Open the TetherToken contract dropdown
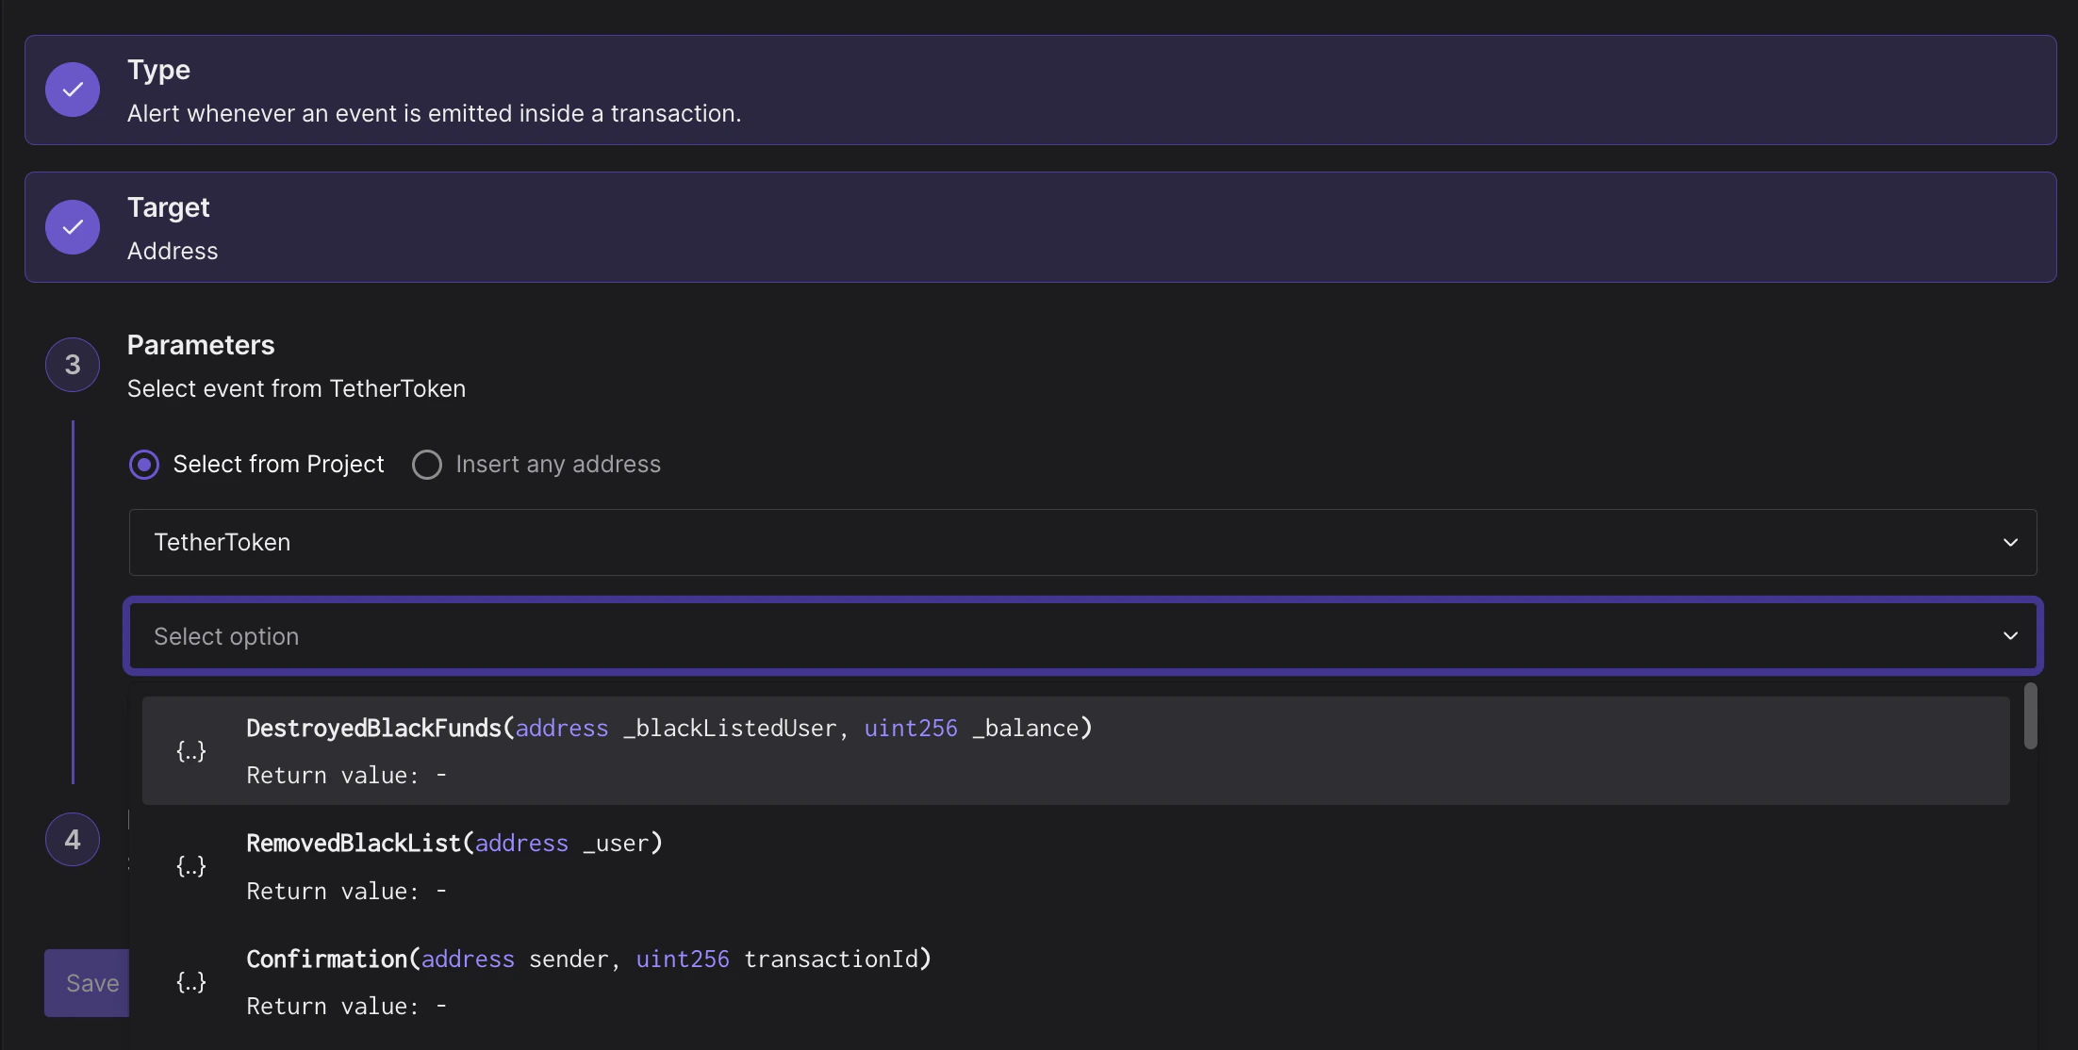2078x1050 pixels. click(1082, 543)
